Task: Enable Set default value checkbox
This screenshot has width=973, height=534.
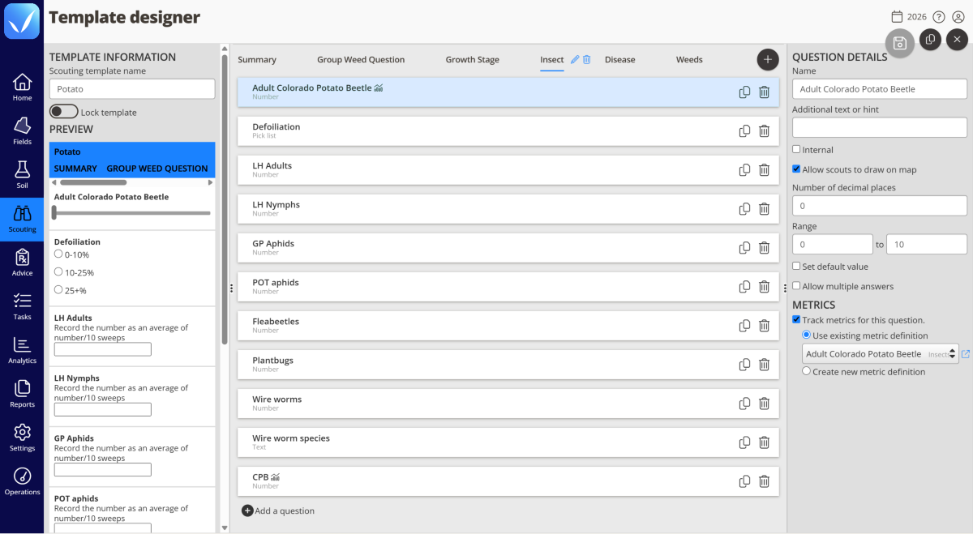Action: (796, 266)
